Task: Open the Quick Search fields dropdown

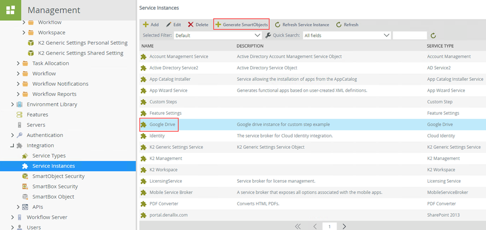Action: click(347, 35)
